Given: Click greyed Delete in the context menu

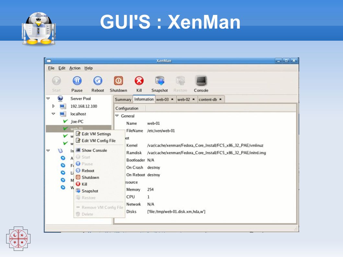Looking at the screenshot, I should (100, 214).
